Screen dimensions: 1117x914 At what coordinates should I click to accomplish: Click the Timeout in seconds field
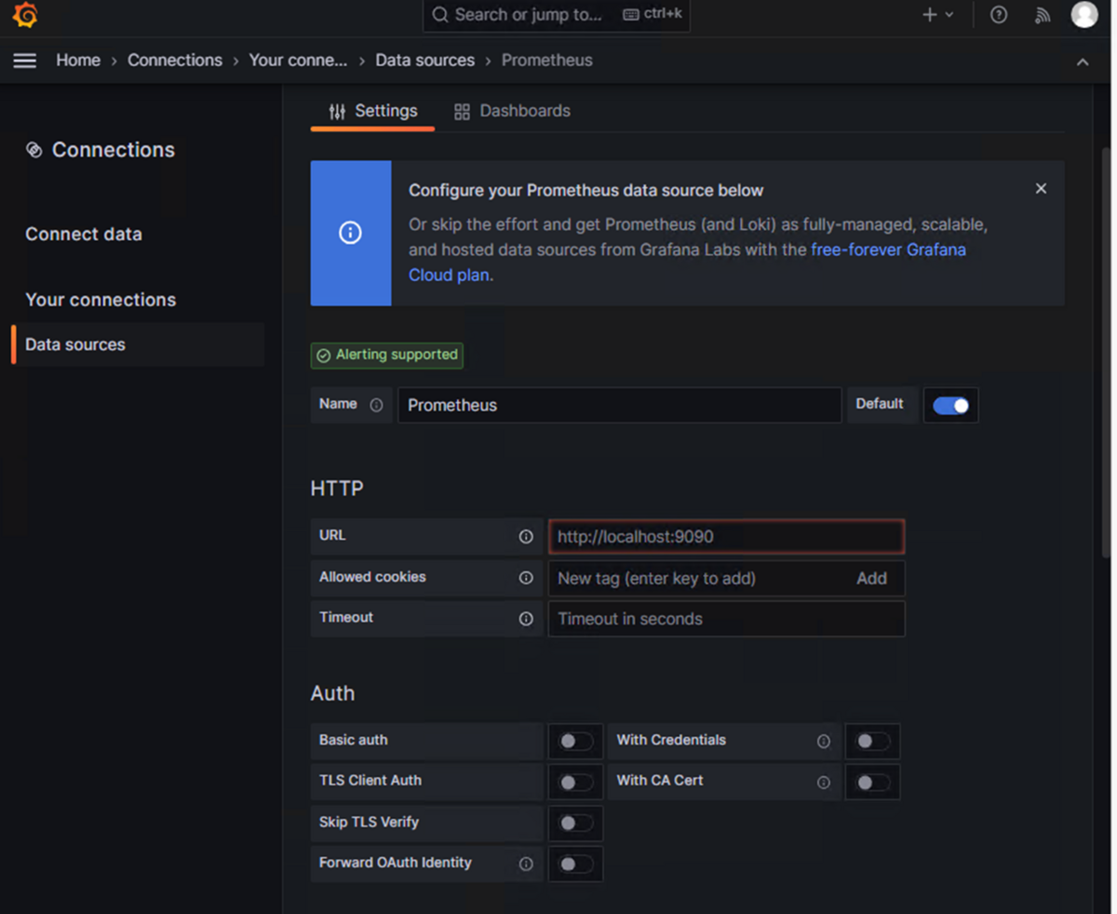click(x=726, y=619)
